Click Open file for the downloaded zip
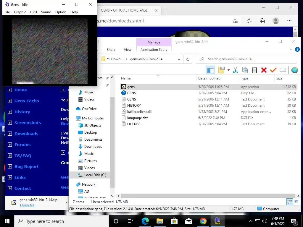 click(x=27, y=205)
